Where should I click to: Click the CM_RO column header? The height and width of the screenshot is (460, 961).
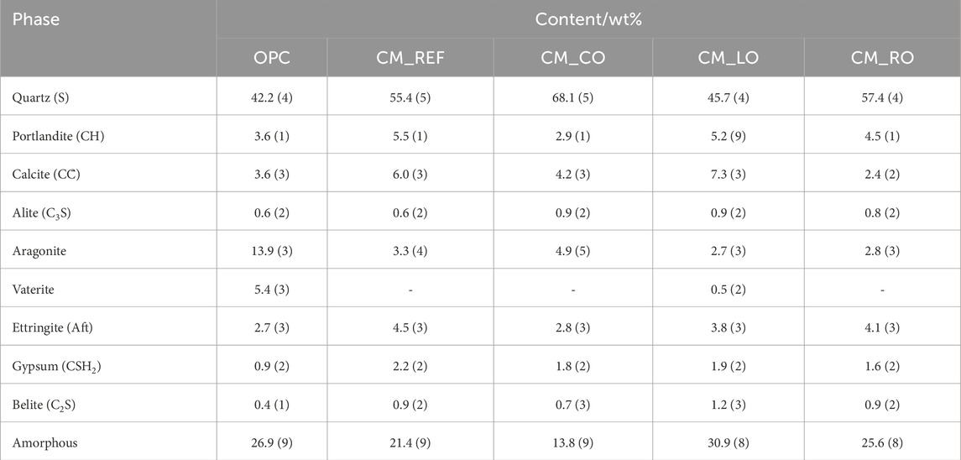pos(882,58)
